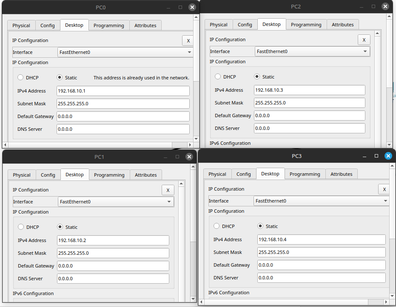The image size is (396, 307).
Task: Open Programming tab in PC2 window
Action: pos(306,25)
